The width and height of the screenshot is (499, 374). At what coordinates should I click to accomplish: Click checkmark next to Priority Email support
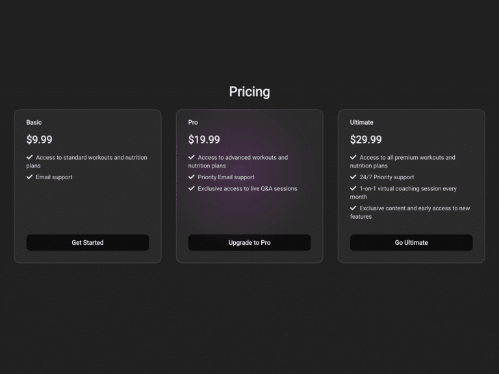[x=192, y=177]
